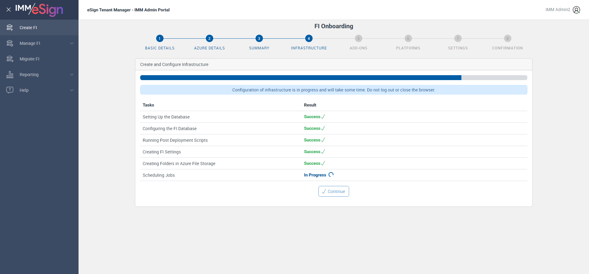Close the sidebar with the X icon
Image resolution: width=589 pixels, height=274 pixels.
pyautogui.click(x=9, y=10)
